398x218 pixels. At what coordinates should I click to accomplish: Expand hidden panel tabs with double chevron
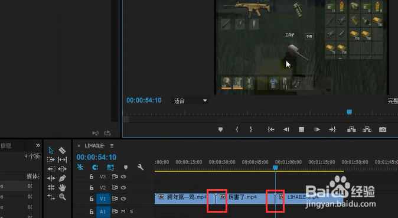[x=38, y=145]
